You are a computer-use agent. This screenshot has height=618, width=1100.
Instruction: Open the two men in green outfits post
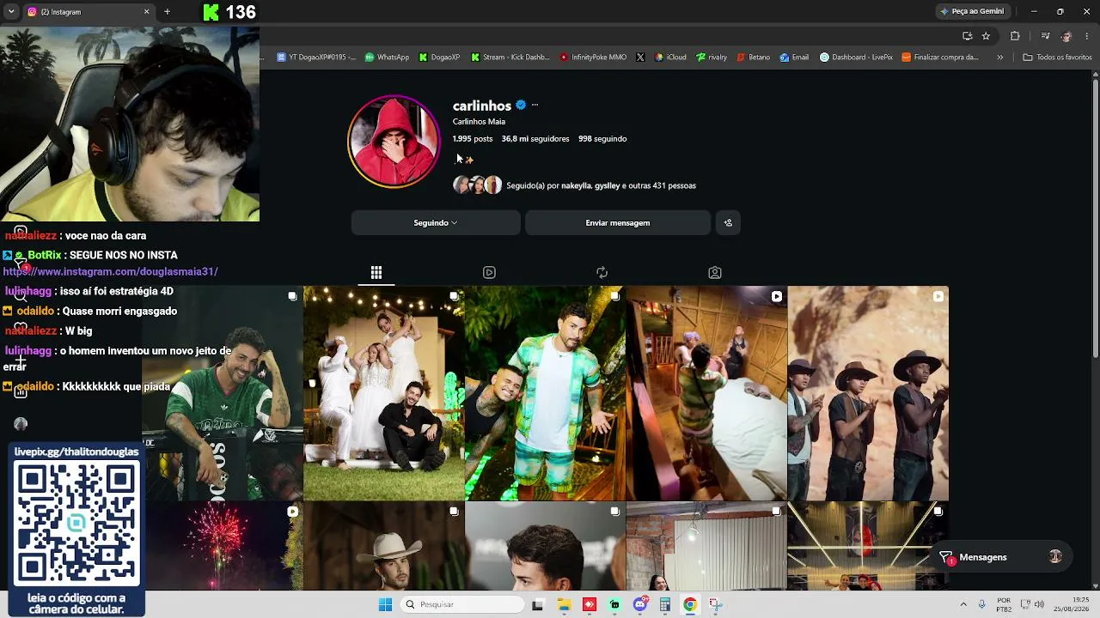coord(545,393)
